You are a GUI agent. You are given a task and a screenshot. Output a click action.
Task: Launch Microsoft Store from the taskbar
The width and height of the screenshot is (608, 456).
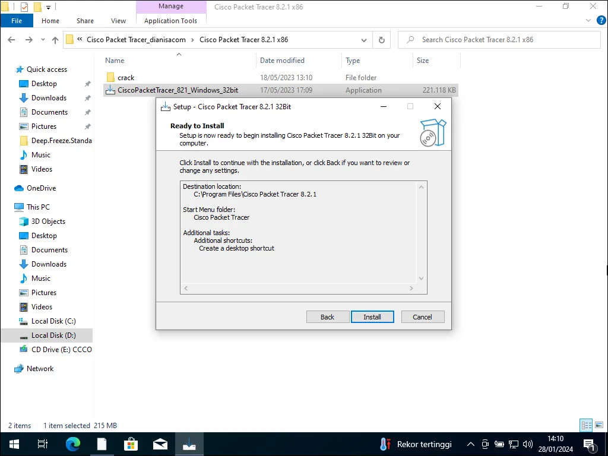click(131, 444)
